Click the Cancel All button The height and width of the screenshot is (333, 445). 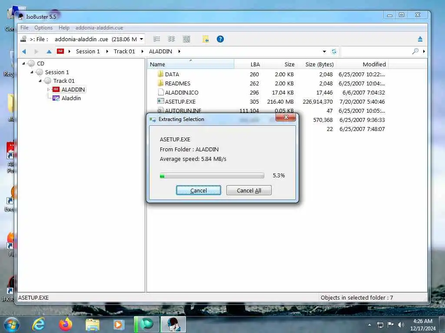[x=249, y=190]
